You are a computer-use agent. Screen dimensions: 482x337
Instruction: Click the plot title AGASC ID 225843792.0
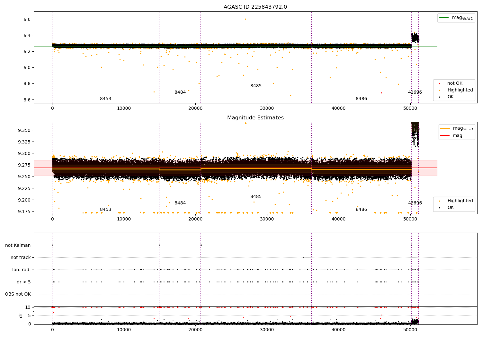(255, 7)
